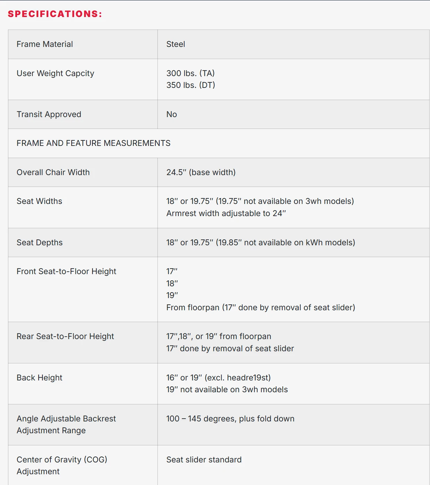Image resolution: width=430 pixels, height=485 pixels.
Task: Select the Frame Material label cell
Action: (x=83, y=44)
